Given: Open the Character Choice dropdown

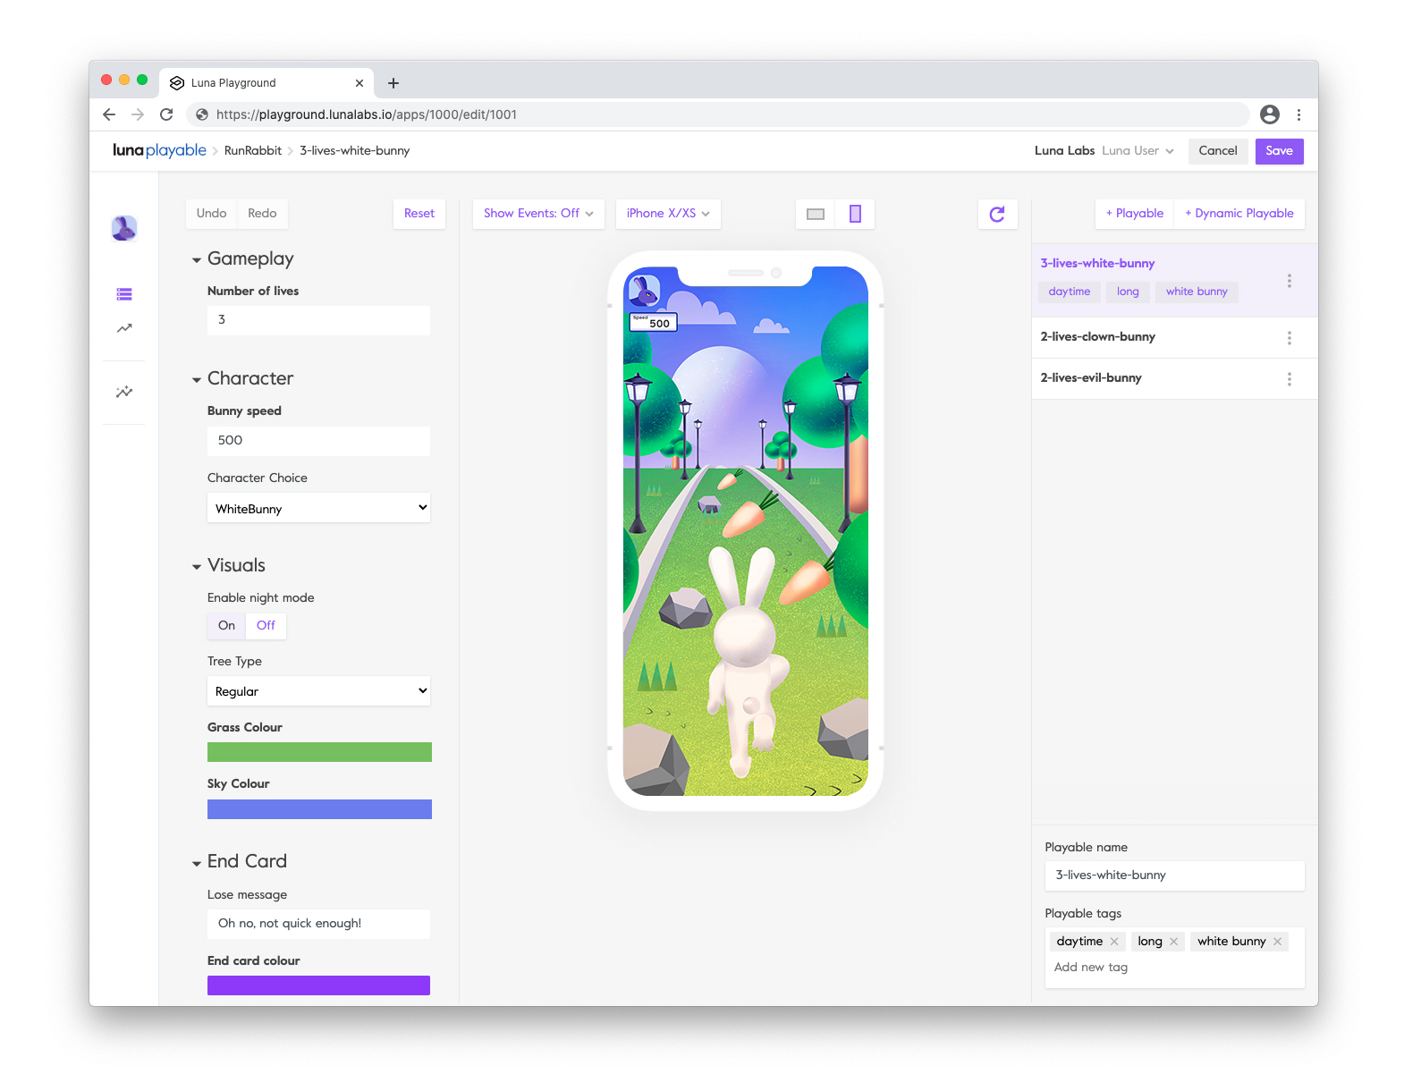Looking at the screenshot, I should (318, 508).
